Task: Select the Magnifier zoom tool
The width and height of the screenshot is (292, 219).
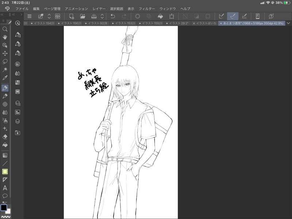Action: coord(5,29)
